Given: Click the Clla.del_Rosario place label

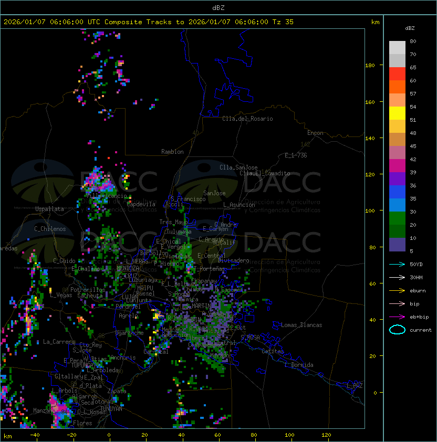Looking at the screenshot, I should click(247, 119).
